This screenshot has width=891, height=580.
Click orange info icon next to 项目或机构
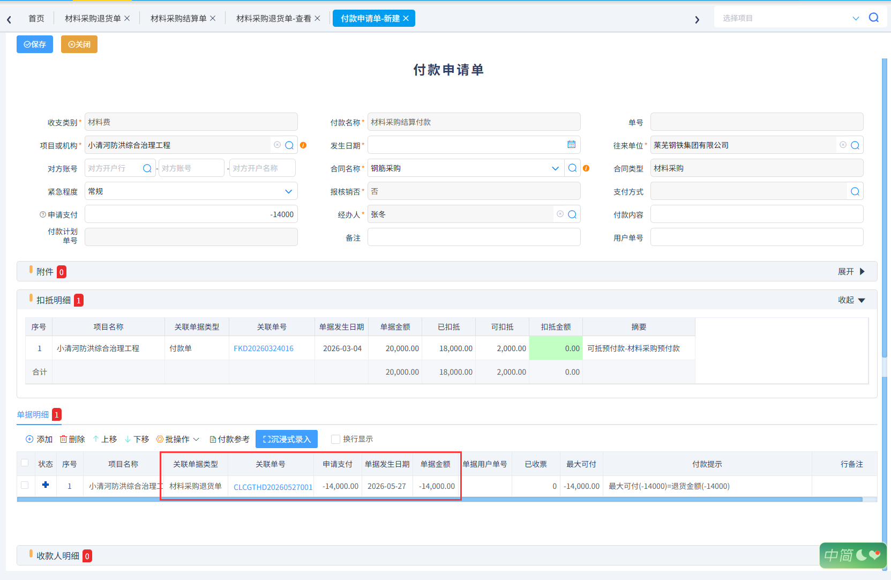click(303, 145)
